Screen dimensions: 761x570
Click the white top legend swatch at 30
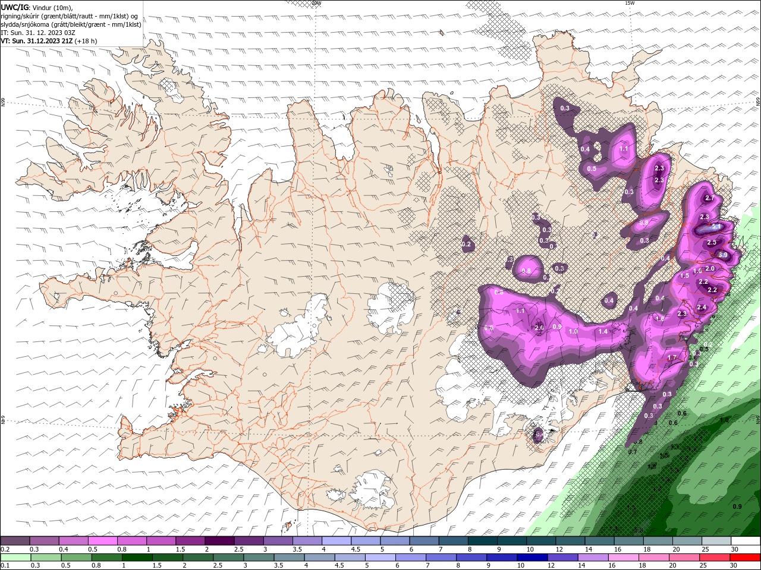click(746, 541)
